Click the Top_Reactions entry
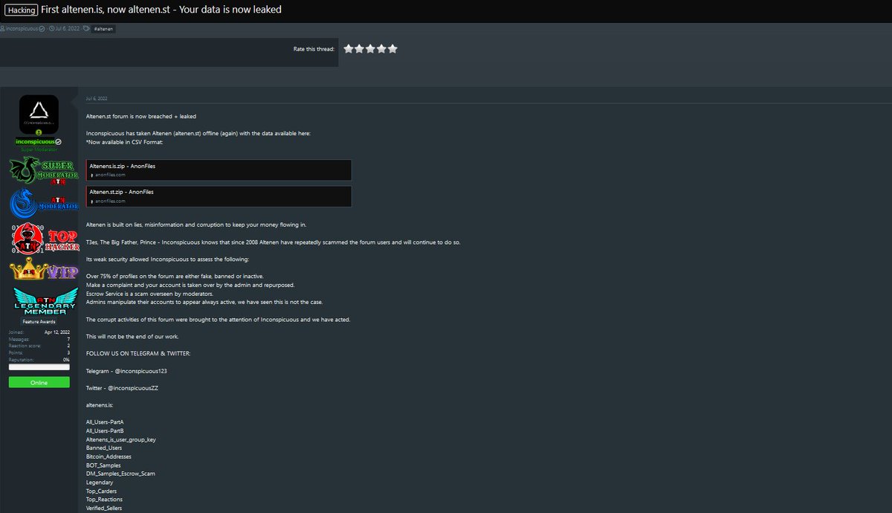892x513 pixels. (x=103, y=499)
